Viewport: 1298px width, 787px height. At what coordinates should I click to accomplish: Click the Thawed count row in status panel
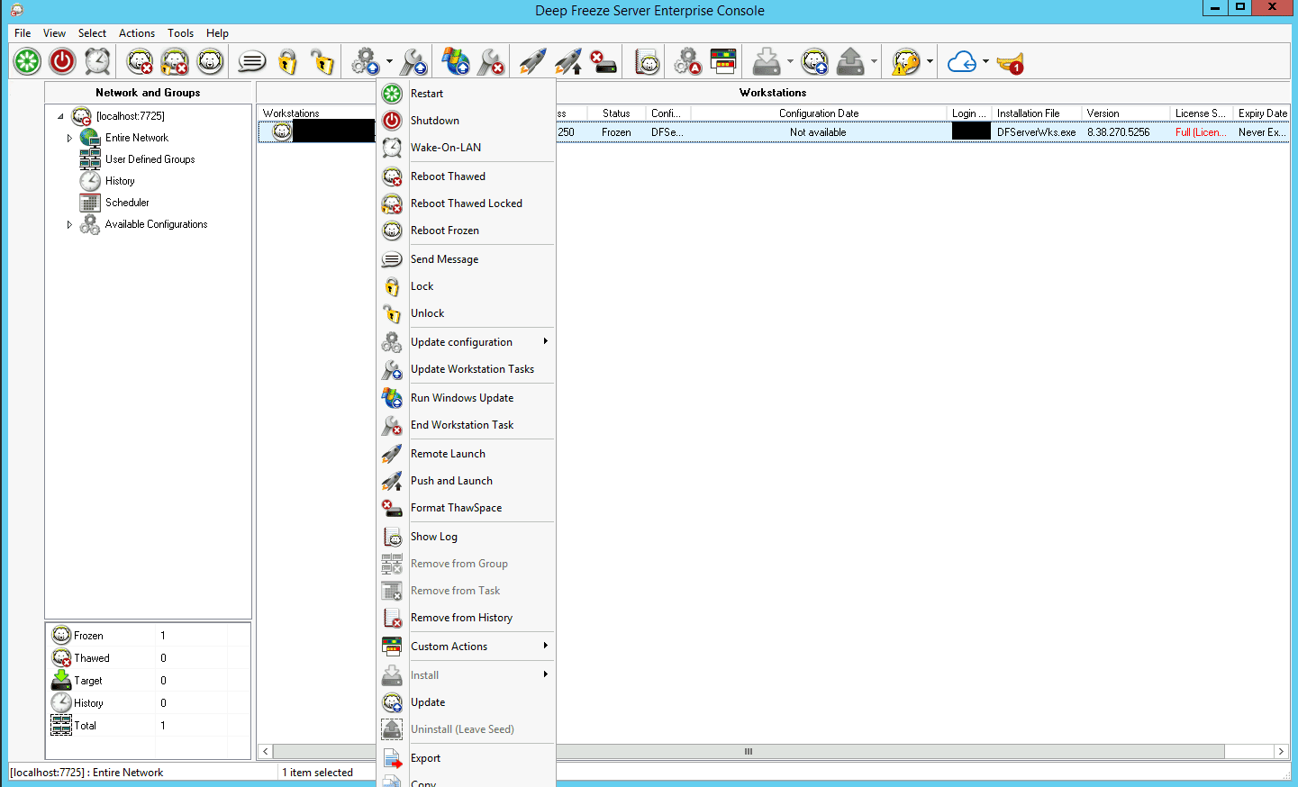[148, 658]
